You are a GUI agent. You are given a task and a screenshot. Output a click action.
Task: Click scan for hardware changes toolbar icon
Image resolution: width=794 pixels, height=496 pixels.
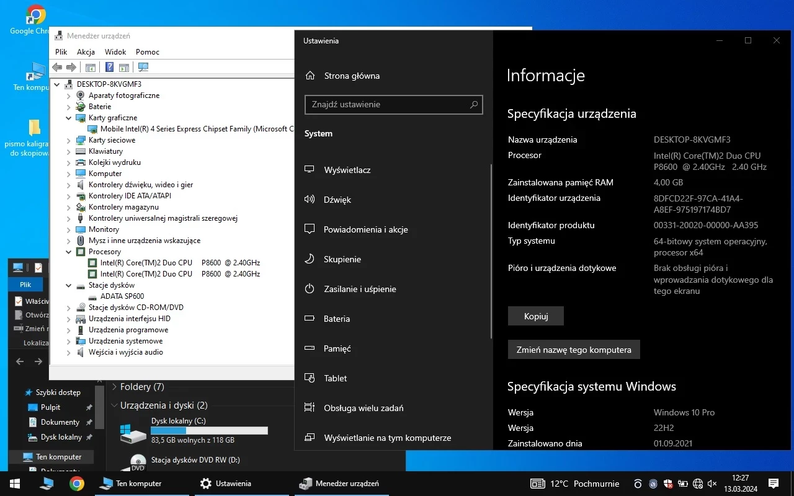pos(143,67)
